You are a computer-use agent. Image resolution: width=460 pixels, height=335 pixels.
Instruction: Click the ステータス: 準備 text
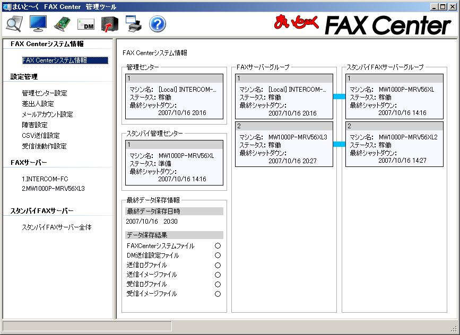(x=151, y=164)
